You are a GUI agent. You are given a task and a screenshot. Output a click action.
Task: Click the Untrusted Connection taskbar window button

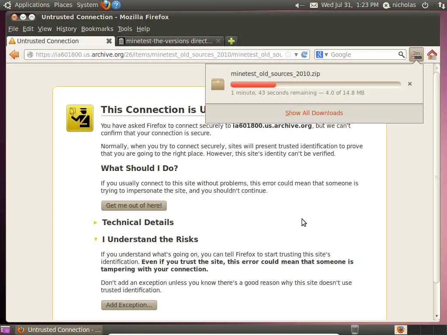(x=59, y=330)
